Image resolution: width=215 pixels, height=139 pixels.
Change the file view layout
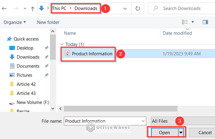(x=185, y=22)
